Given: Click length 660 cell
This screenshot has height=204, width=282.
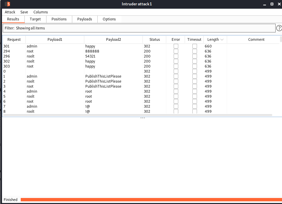Looking at the screenshot, I should pos(208,46).
